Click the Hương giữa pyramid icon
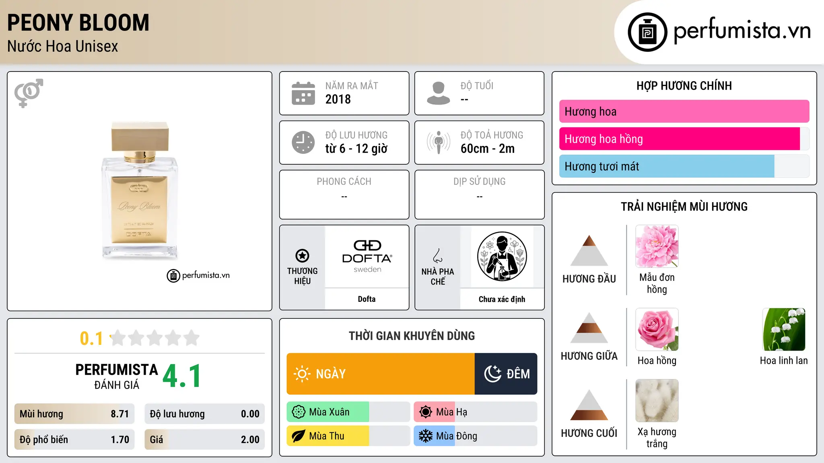 coord(589,328)
